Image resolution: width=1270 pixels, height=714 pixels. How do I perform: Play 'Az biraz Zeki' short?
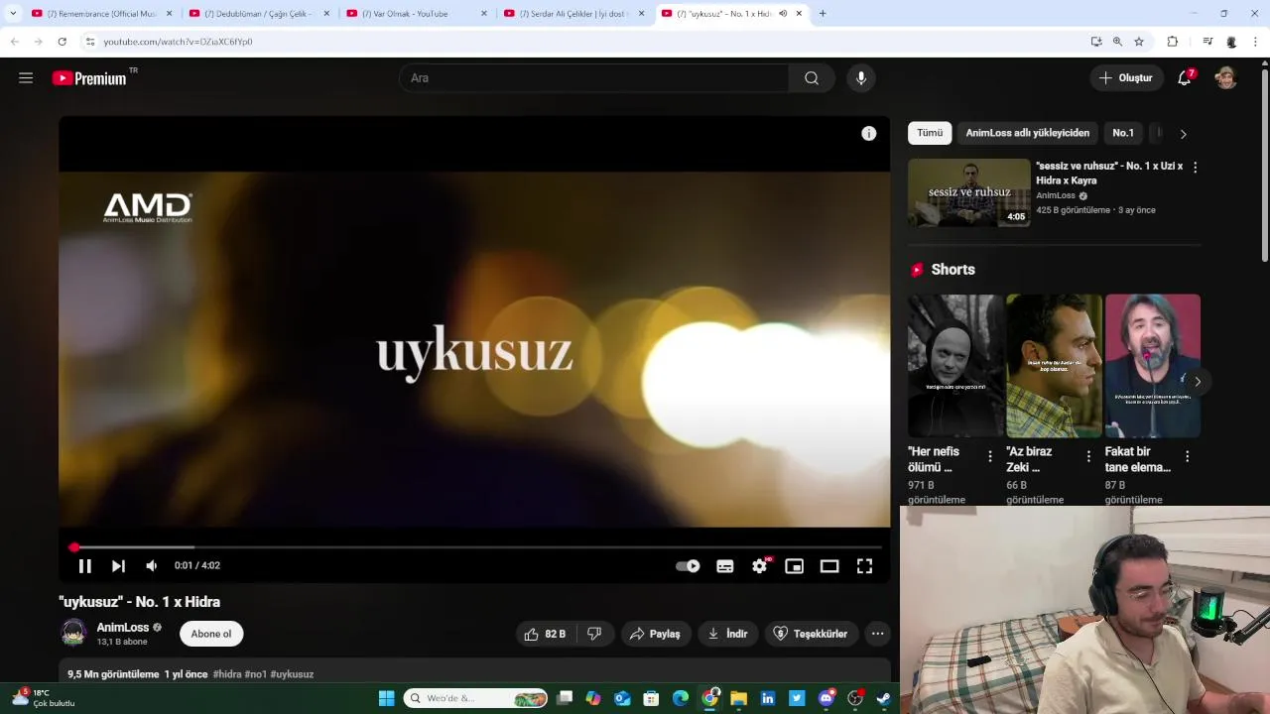click(x=1054, y=366)
